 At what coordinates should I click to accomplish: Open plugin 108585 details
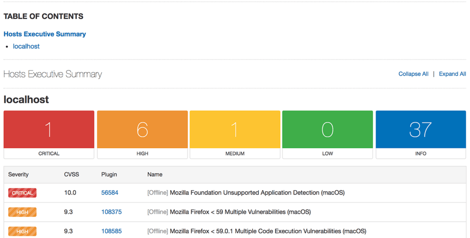tap(111, 231)
